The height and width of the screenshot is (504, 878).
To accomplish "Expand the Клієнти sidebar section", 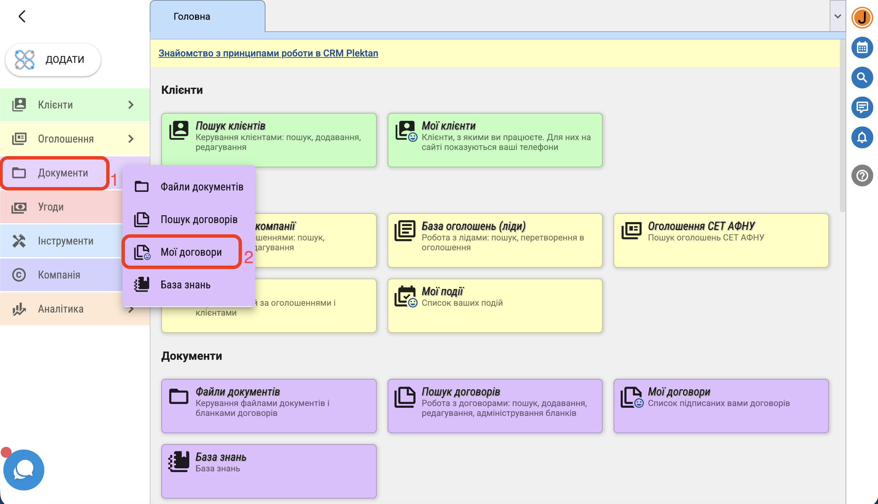I will click(131, 104).
